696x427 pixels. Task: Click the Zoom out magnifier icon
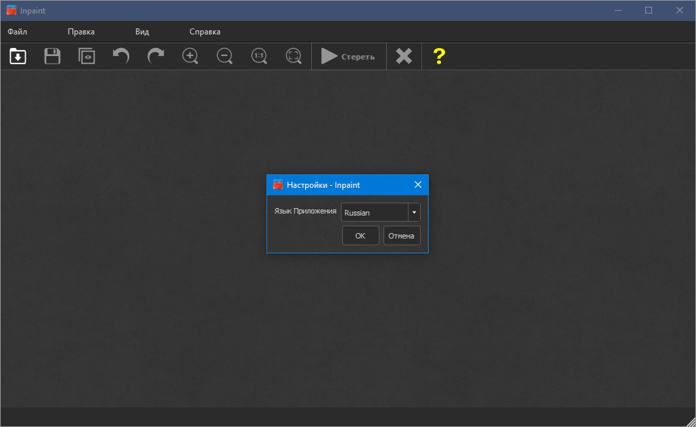[x=225, y=56]
